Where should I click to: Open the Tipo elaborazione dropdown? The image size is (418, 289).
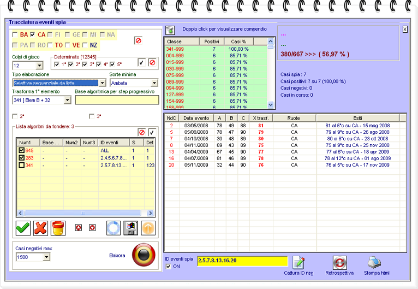click(103, 83)
